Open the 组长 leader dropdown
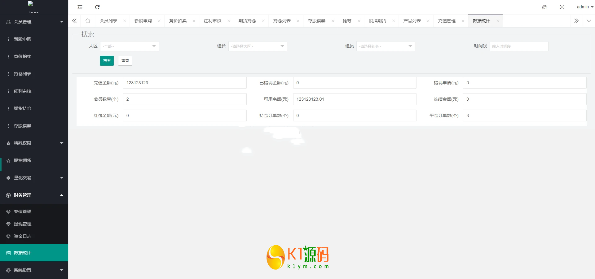 (x=258, y=46)
